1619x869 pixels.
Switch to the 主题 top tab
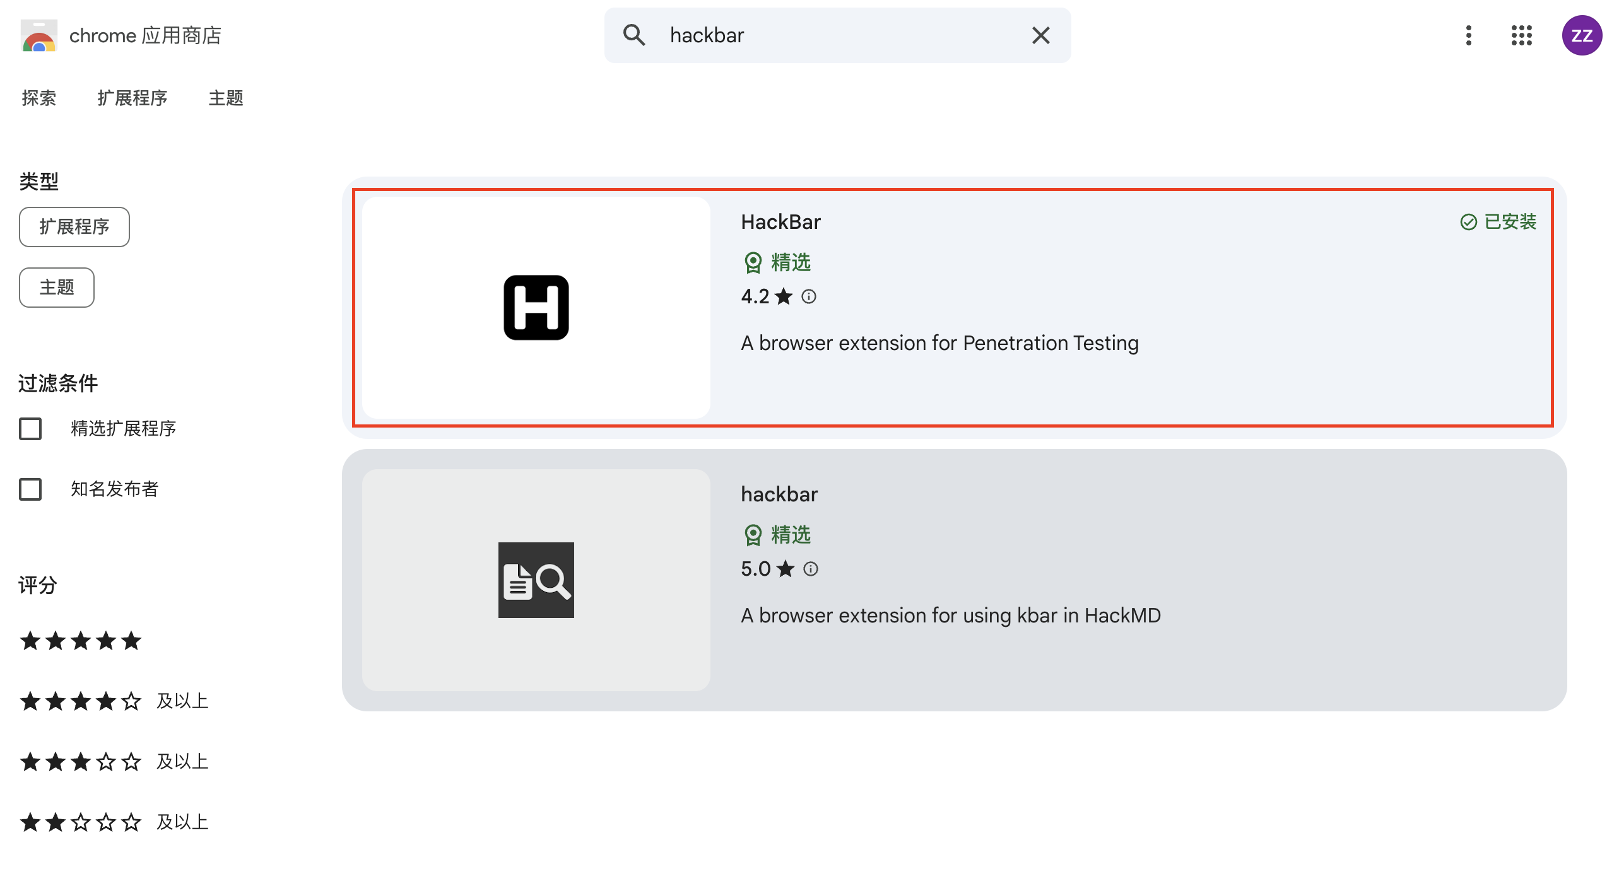(x=226, y=98)
